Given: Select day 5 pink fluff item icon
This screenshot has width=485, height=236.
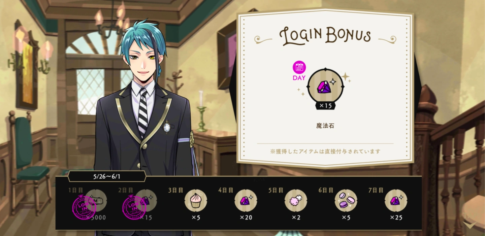Looking at the screenshot, I should pyautogui.click(x=296, y=201).
